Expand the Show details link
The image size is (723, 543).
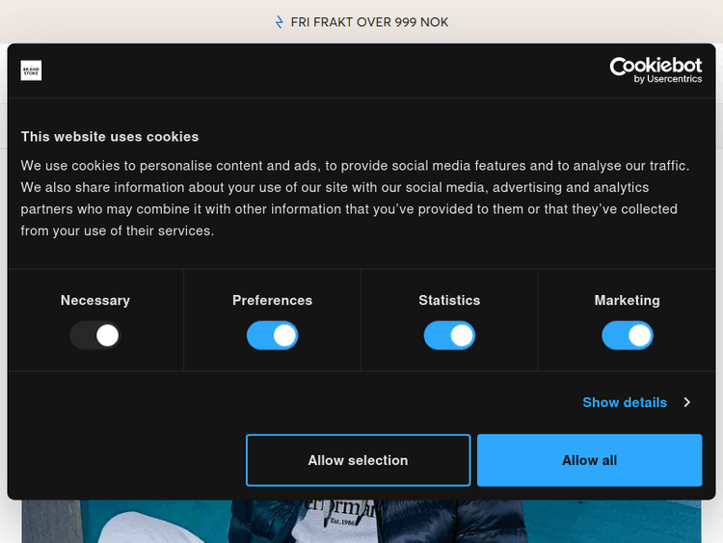click(x=625, y=402)
